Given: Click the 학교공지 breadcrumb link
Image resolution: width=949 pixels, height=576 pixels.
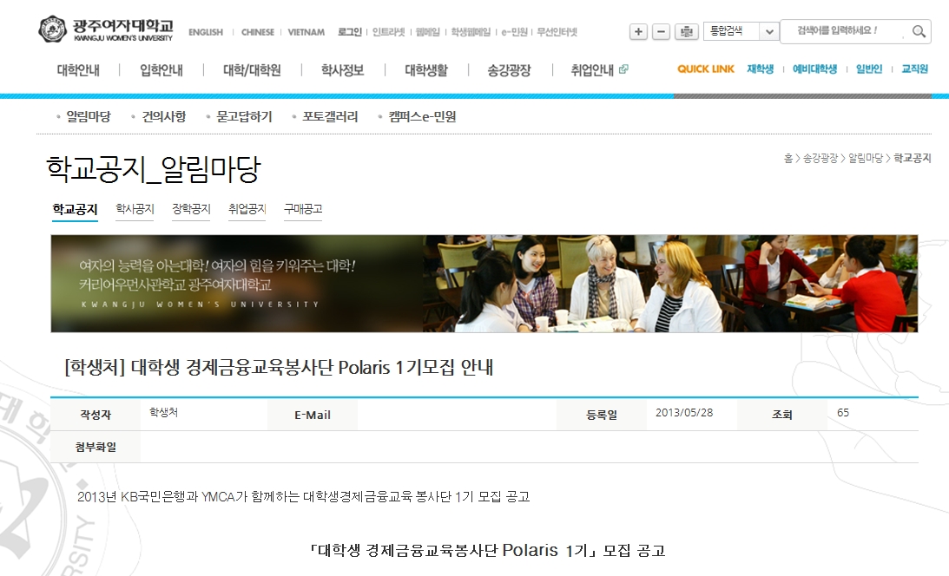Looking at the screenshot, I should tap(912, 159).
